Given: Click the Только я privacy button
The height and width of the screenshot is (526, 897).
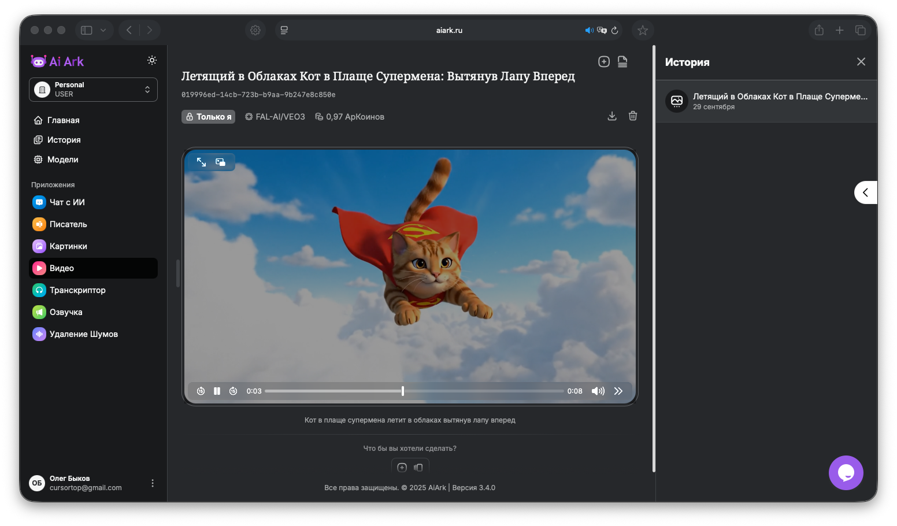Looking at the screenshot, I should [x=208, y=117].
